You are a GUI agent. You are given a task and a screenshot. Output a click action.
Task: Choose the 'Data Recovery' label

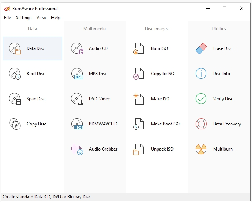tap(227, 124)
